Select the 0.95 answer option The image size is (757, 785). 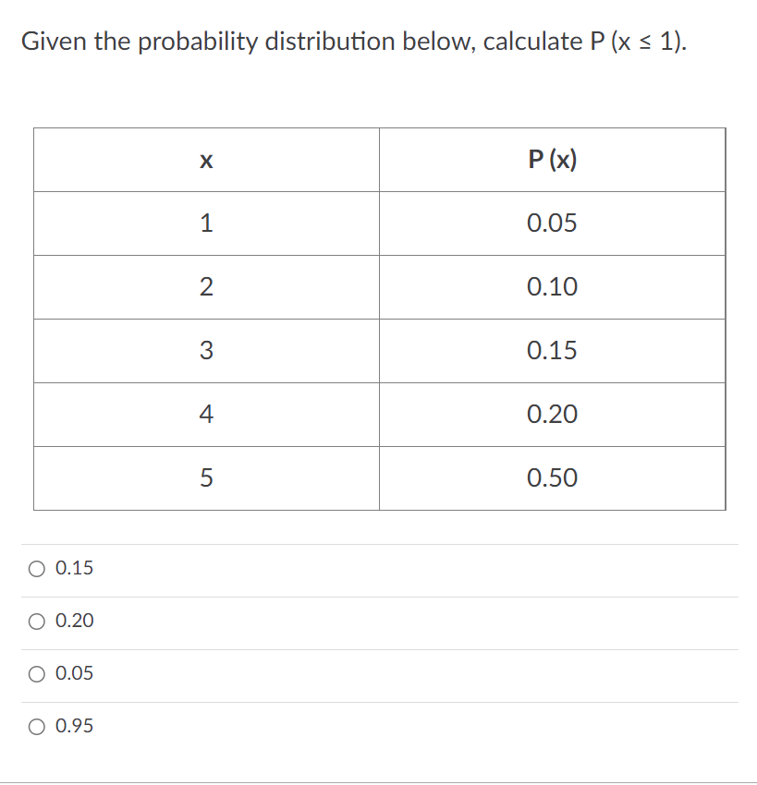[34, 727]
